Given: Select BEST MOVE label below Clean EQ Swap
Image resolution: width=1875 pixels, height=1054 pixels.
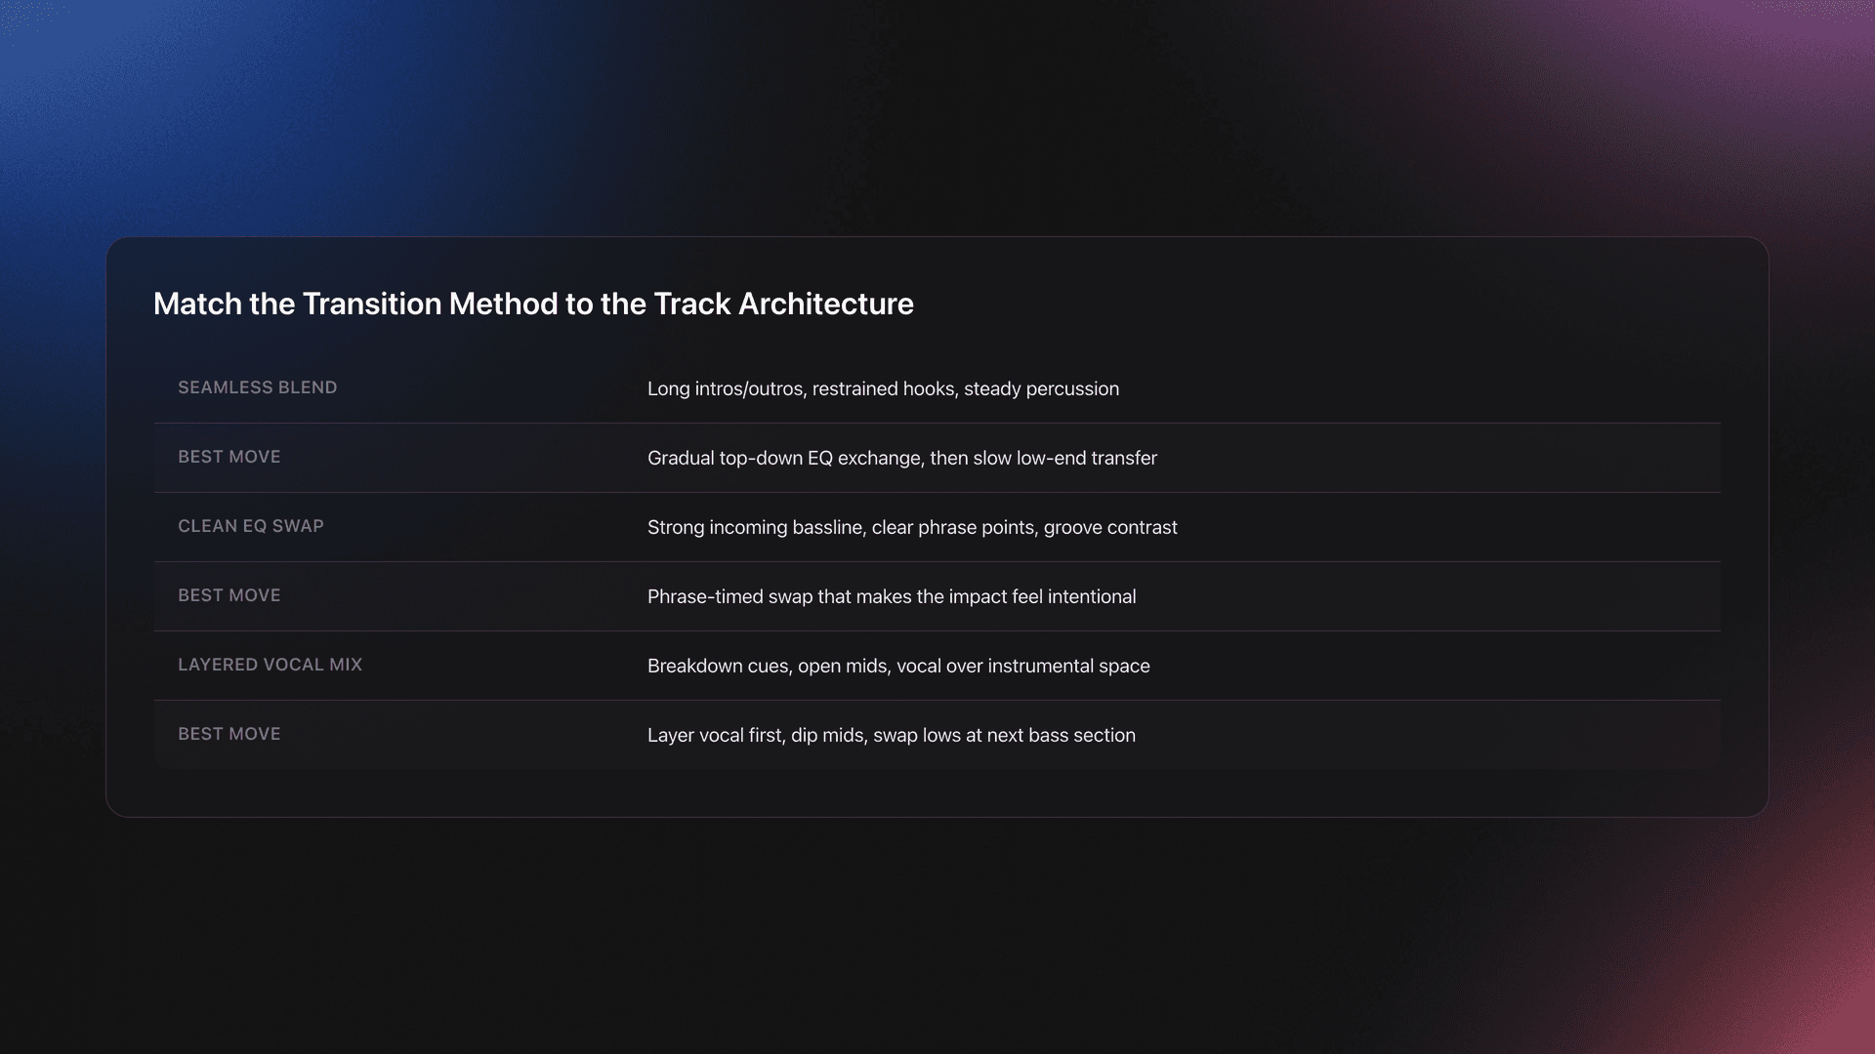Looking at the screenshot, I should click(229, 595).
